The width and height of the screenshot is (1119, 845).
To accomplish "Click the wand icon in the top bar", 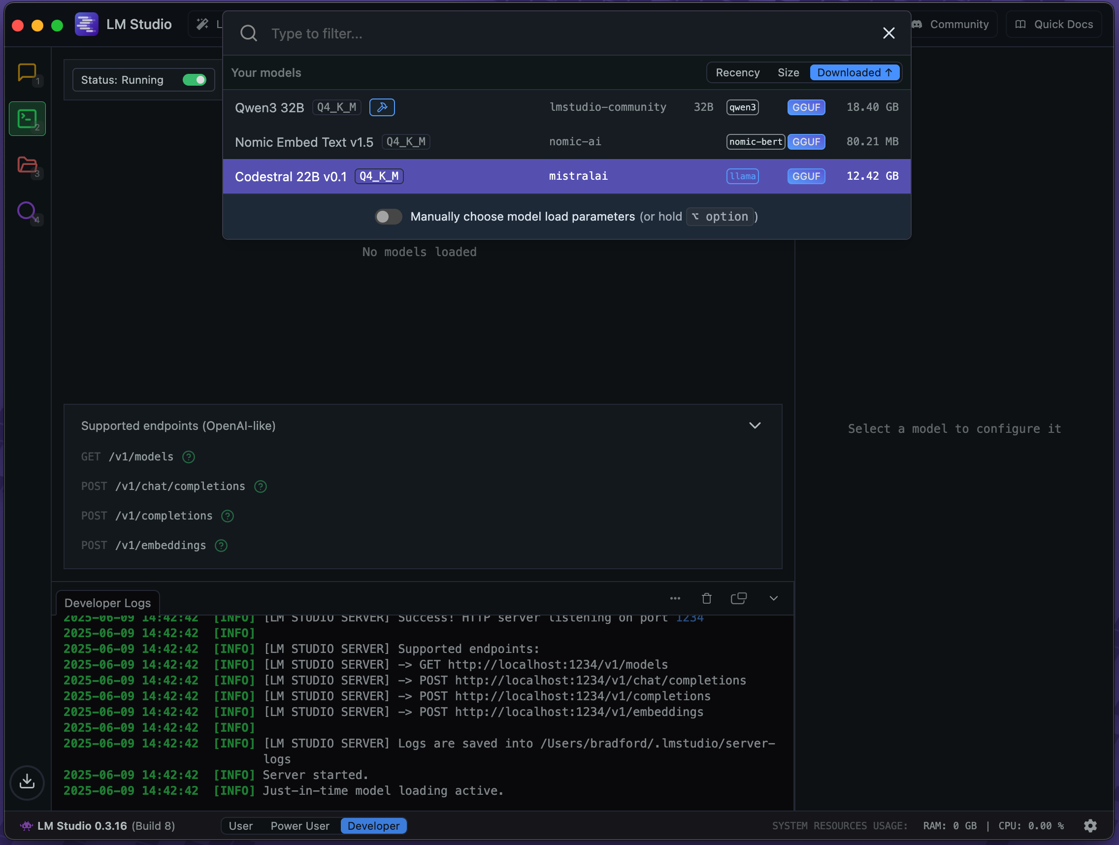I will coord(202,24).
